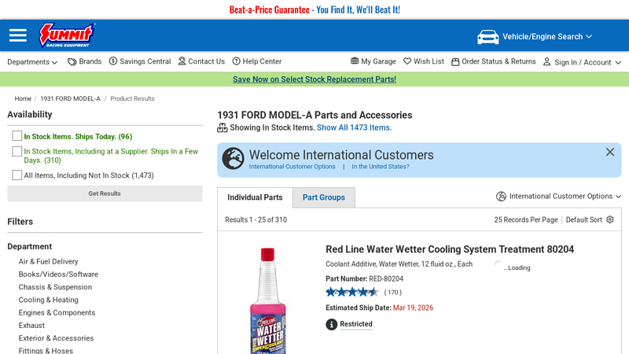Expand Vehicle/Engine Search dropdown
629x354 pixels.
point(589,37)
